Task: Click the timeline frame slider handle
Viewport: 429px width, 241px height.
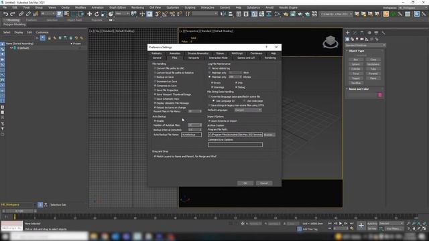Action: 19,211
